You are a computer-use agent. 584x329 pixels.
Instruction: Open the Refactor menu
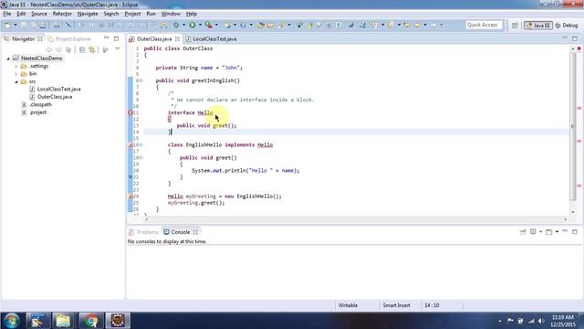point(62,14)
